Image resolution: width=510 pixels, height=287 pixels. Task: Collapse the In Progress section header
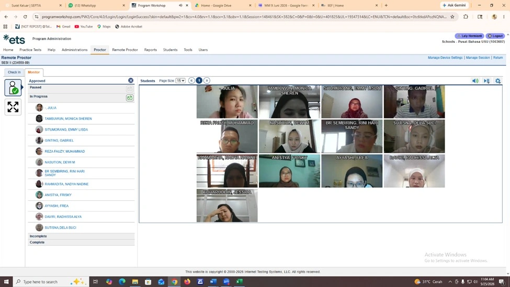pyautogui.click(x=81, y=98)
